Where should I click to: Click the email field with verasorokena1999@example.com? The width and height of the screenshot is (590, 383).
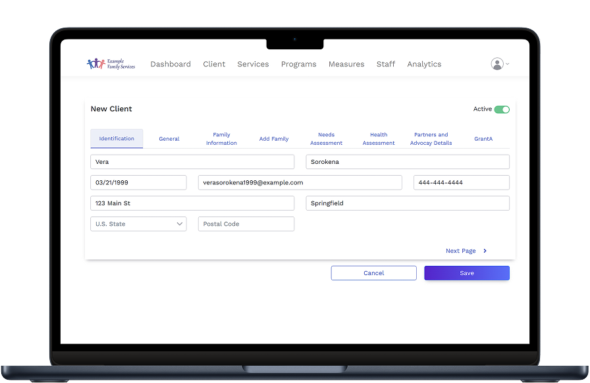coord(300,182)
